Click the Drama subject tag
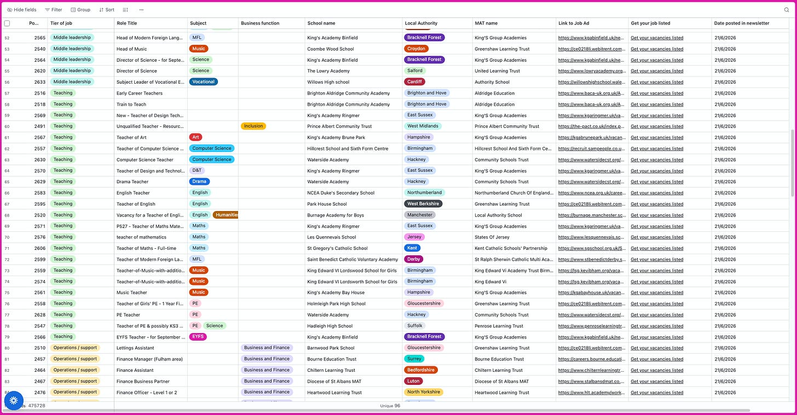The image size is (797, 415). (199, 182)
